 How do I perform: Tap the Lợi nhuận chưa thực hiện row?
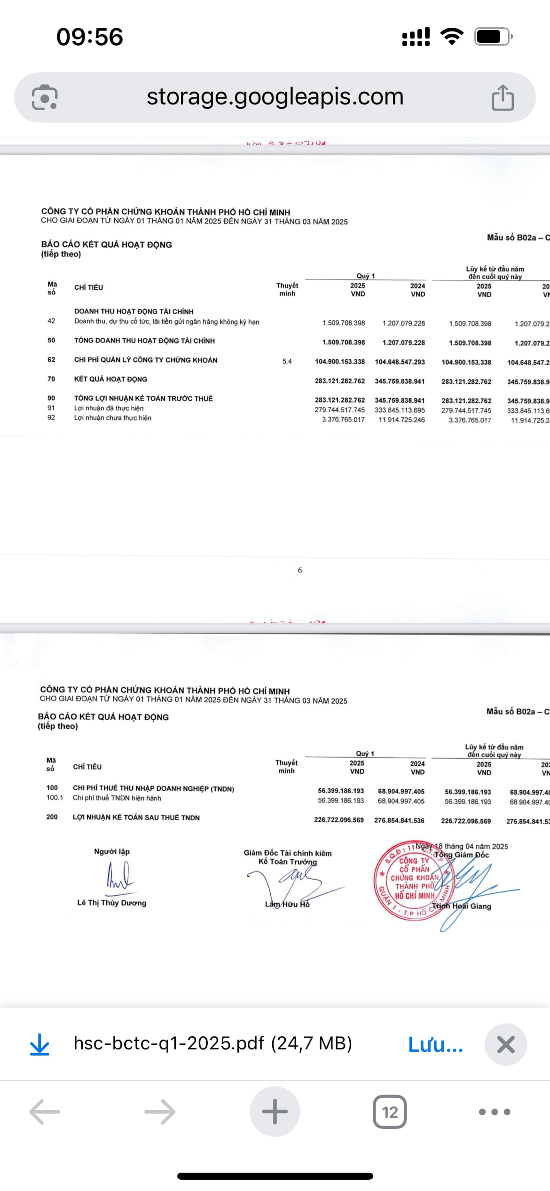pyautogui.click(x=113, y=418)
